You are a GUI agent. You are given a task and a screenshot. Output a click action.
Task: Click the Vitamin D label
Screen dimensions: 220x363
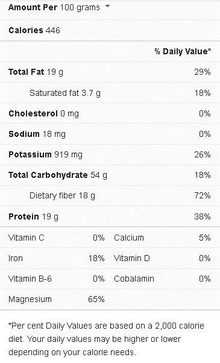[132, 258]
